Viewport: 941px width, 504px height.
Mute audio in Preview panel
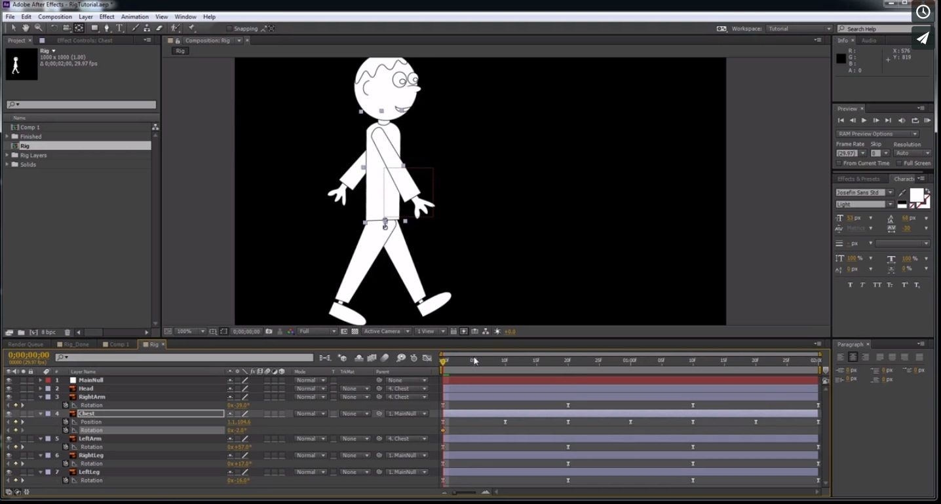(902, 120)
